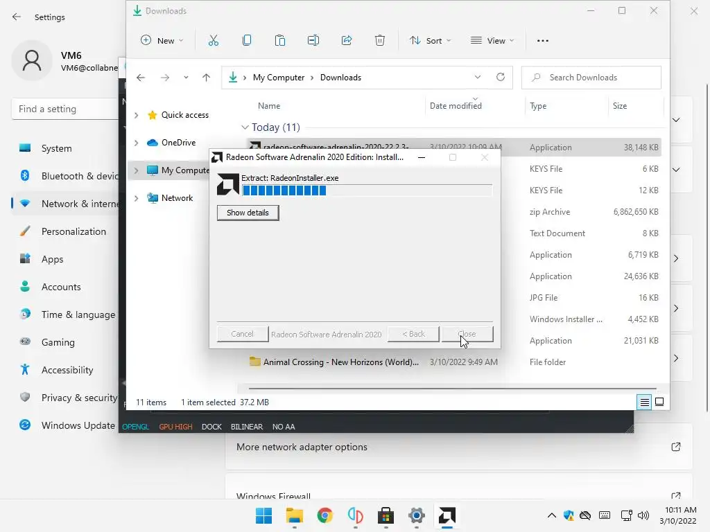Open the New item dropdown
Image resolution: width=710 pixels, height=532 pixels.
162,41
